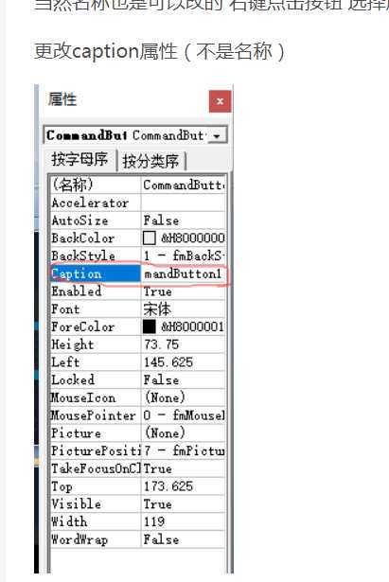
Task: Select the BackStyle property
Action: pyautogui.click(x=96, y=256)
